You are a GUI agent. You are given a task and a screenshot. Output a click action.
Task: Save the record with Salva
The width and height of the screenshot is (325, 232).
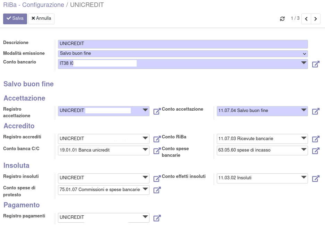click(x=15, y=19)
